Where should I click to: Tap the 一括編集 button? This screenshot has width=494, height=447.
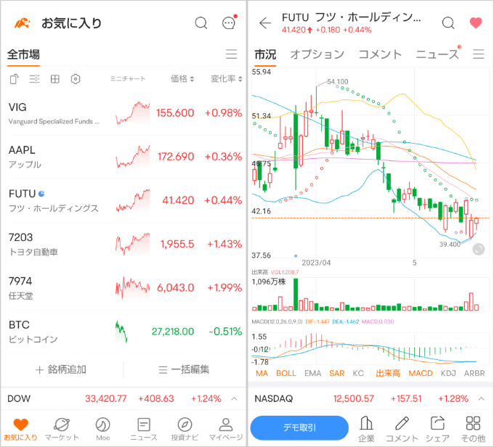point(184,369)
